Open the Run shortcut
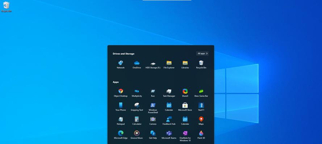The height and width of the screenshot is (144, 322). (153, 93)
